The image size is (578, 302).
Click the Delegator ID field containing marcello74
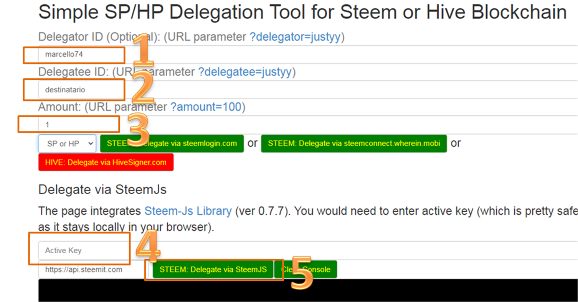tap(308, 54)
